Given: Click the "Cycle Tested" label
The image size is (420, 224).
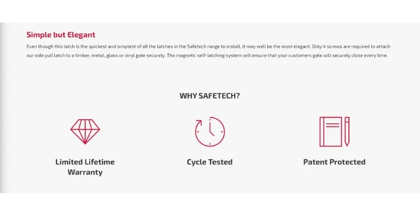Looking at the screenshot, I should point(209,162).
